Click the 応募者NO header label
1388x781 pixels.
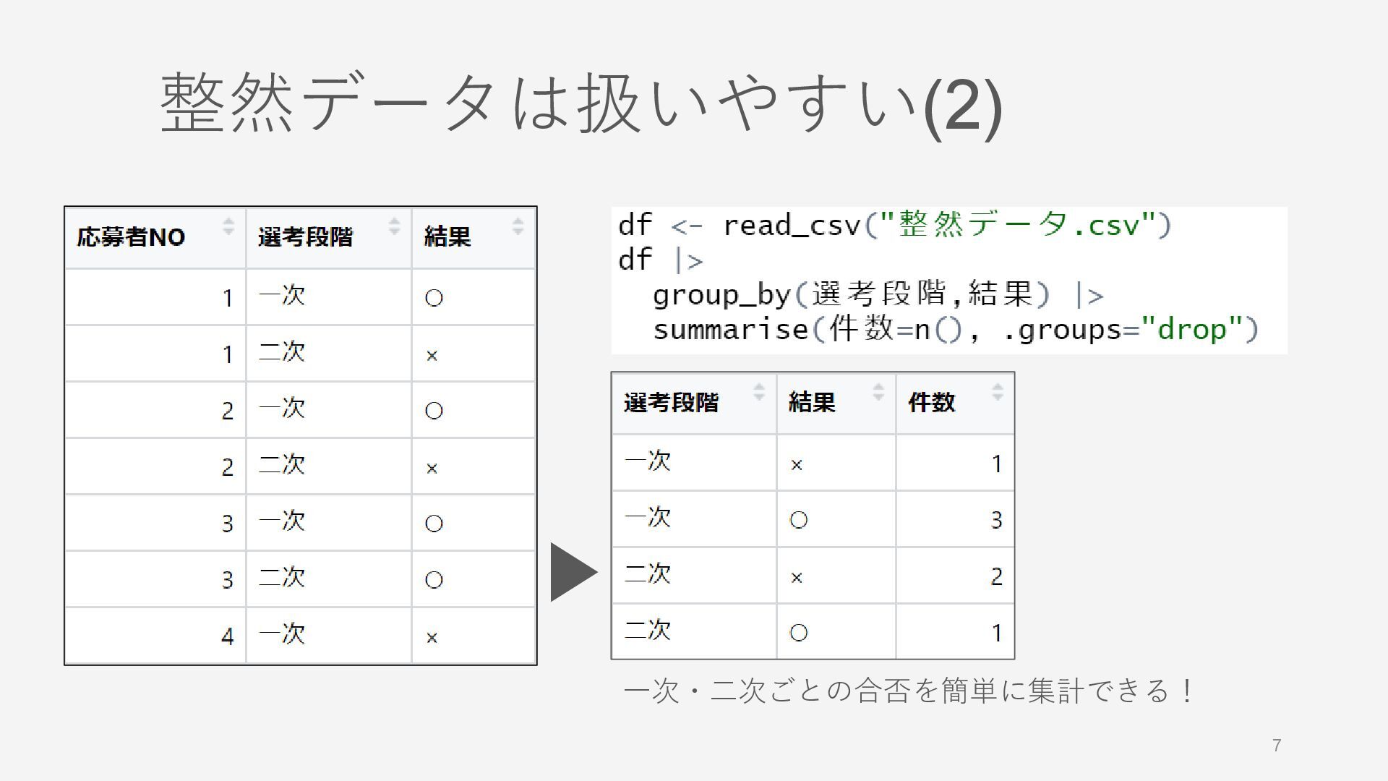pyautogui.click(x=131, y=237)
